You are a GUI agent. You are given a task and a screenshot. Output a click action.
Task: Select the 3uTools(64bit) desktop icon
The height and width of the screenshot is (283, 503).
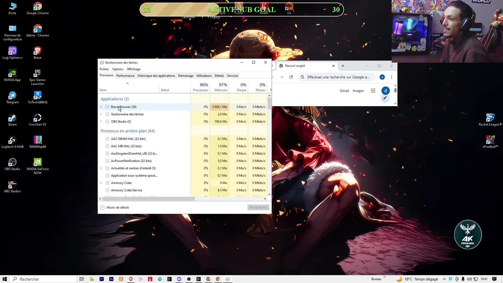(x=37, y=98)
